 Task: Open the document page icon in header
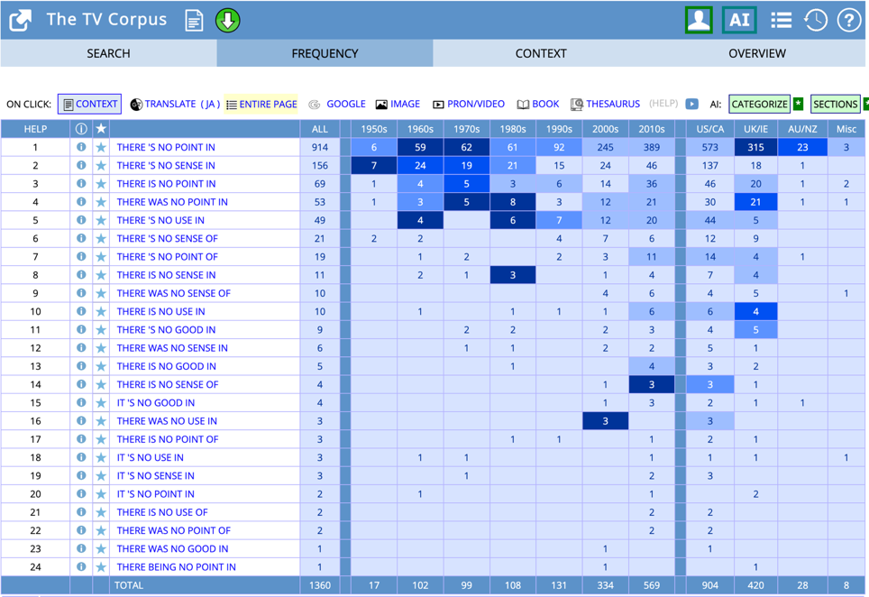pos(194,21)
